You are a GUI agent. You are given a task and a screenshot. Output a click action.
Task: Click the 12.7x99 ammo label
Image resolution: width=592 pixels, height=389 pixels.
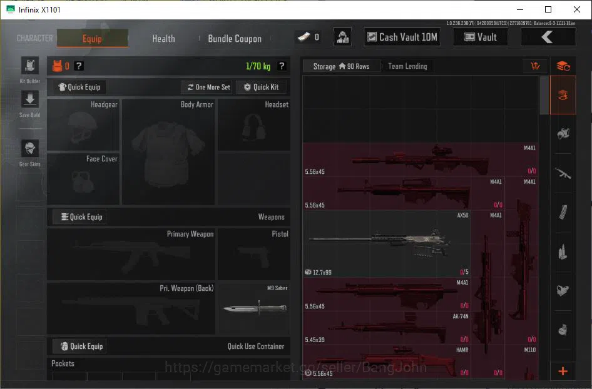click(x=322, y=273)
